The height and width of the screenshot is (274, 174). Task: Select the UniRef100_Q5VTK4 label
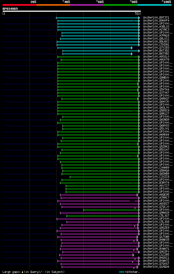(156, 90)
